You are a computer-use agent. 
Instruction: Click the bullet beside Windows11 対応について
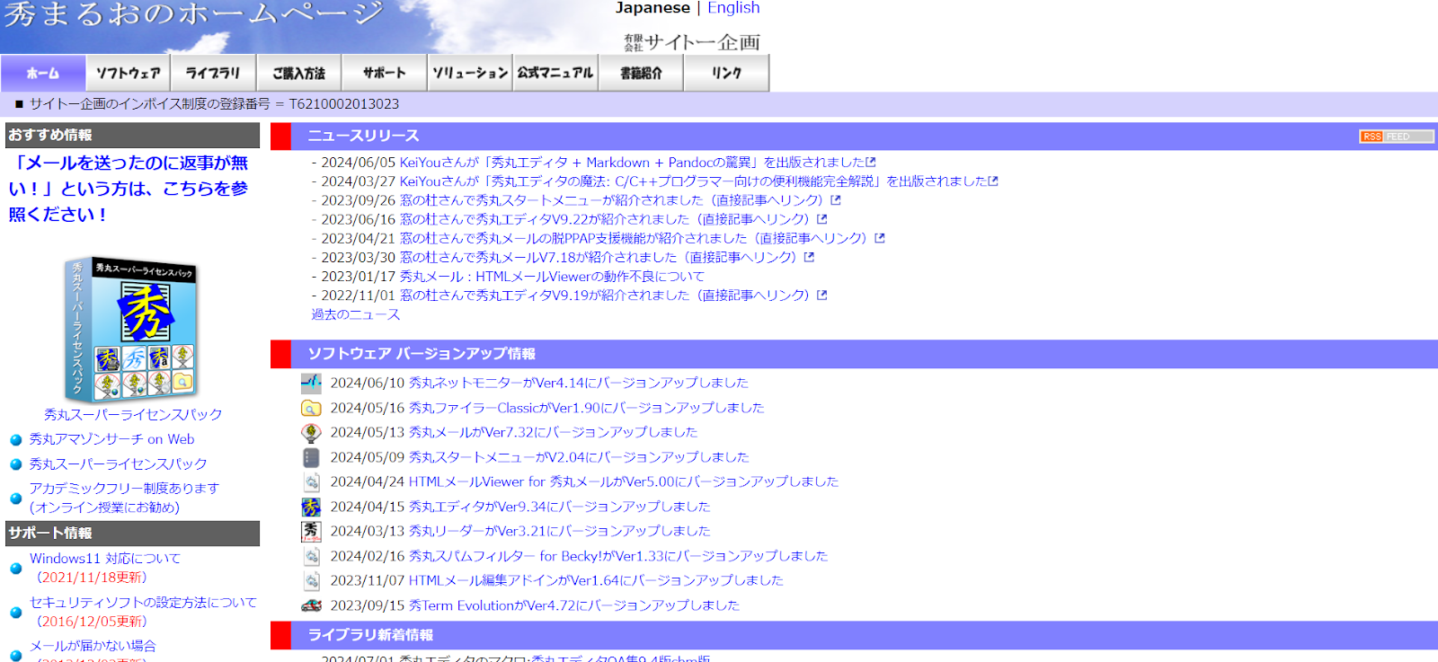pyautogui.click(x=16, y=568)
